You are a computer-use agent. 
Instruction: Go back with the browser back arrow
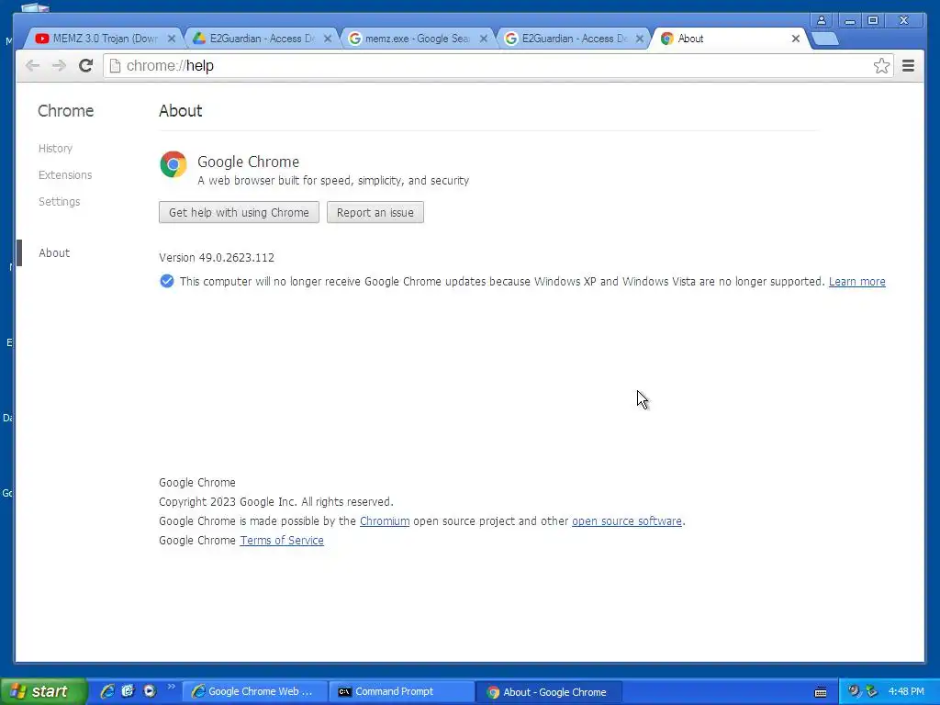click(32, 65)
